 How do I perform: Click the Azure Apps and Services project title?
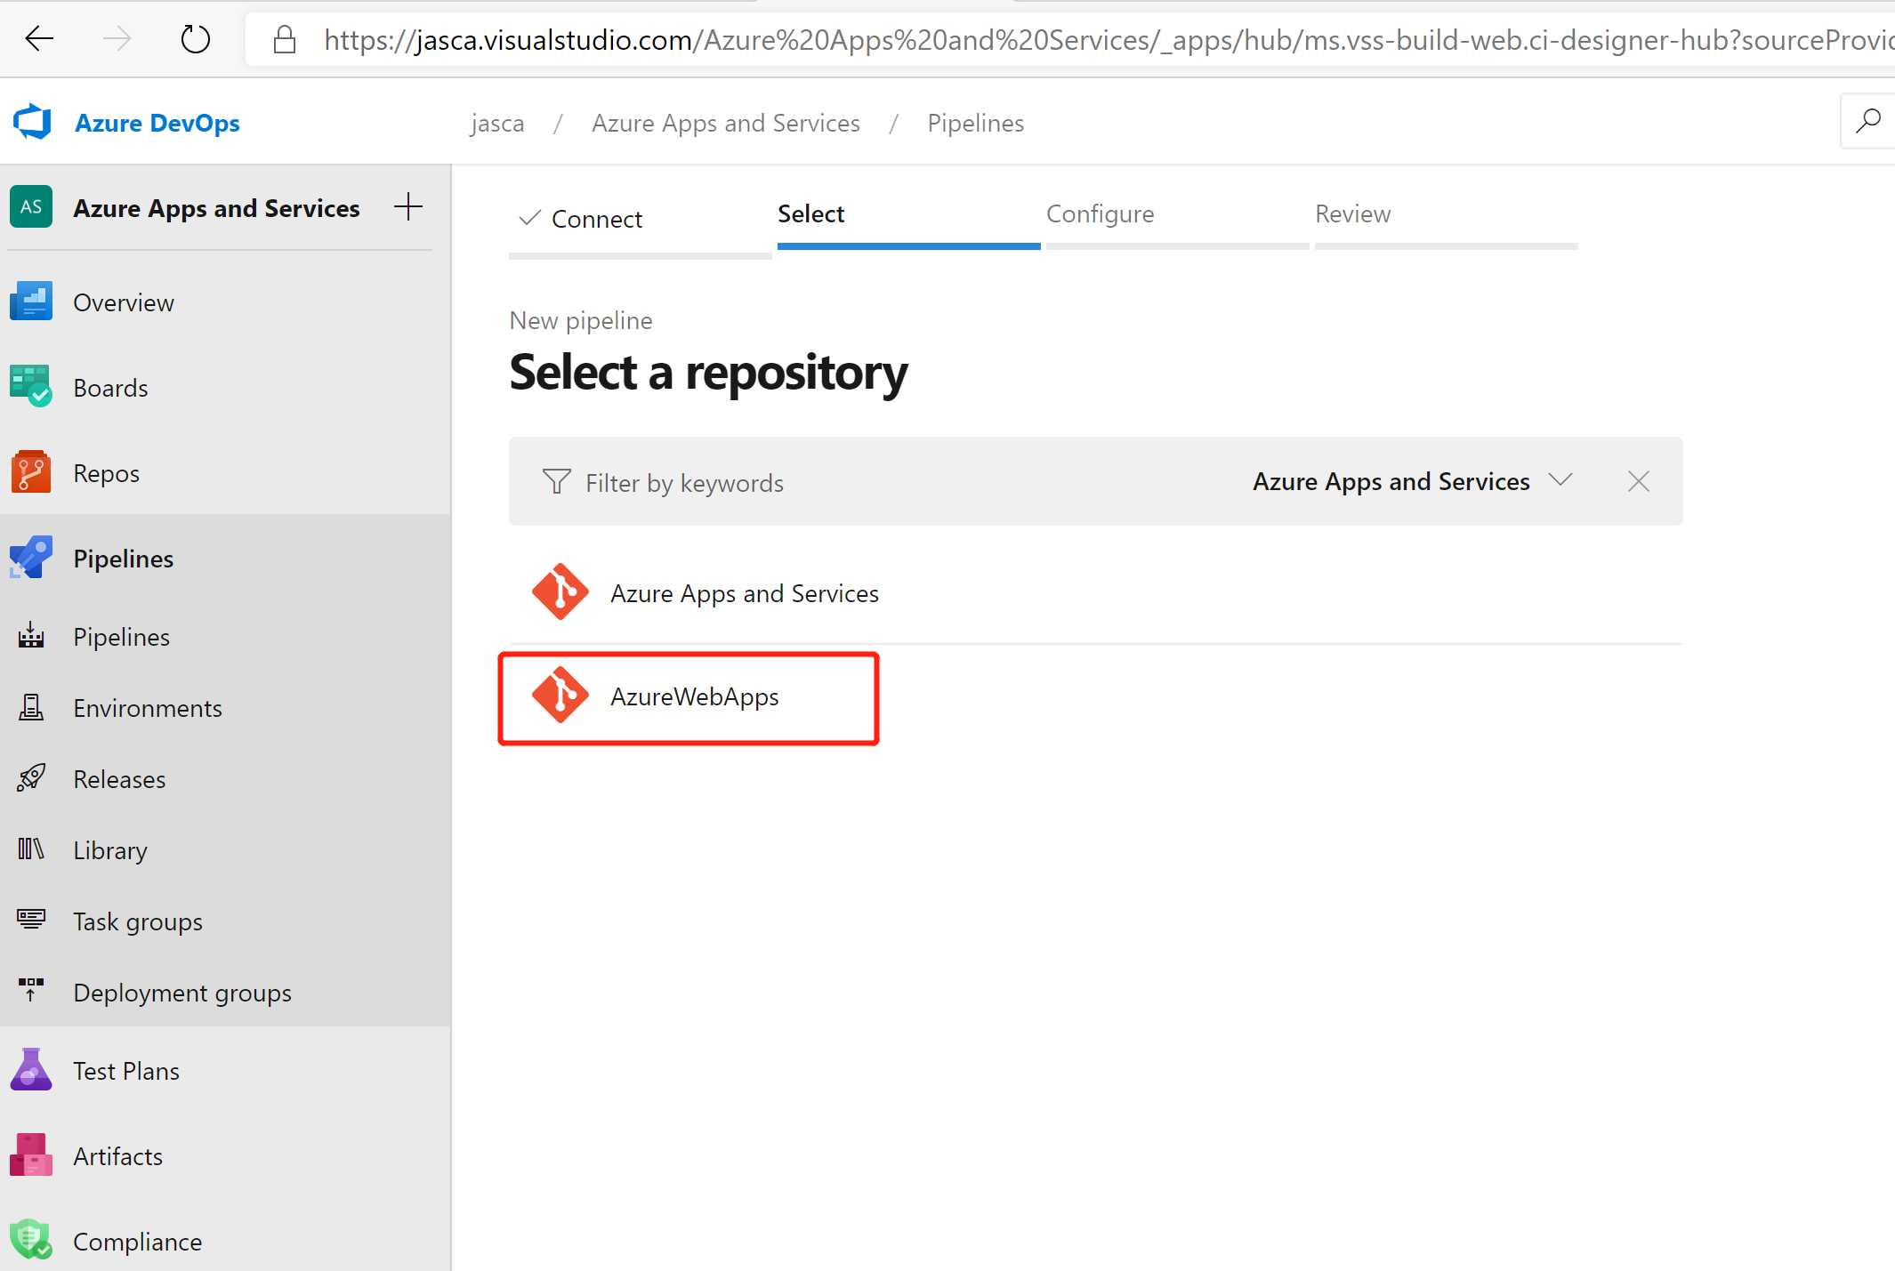(216, 207)
